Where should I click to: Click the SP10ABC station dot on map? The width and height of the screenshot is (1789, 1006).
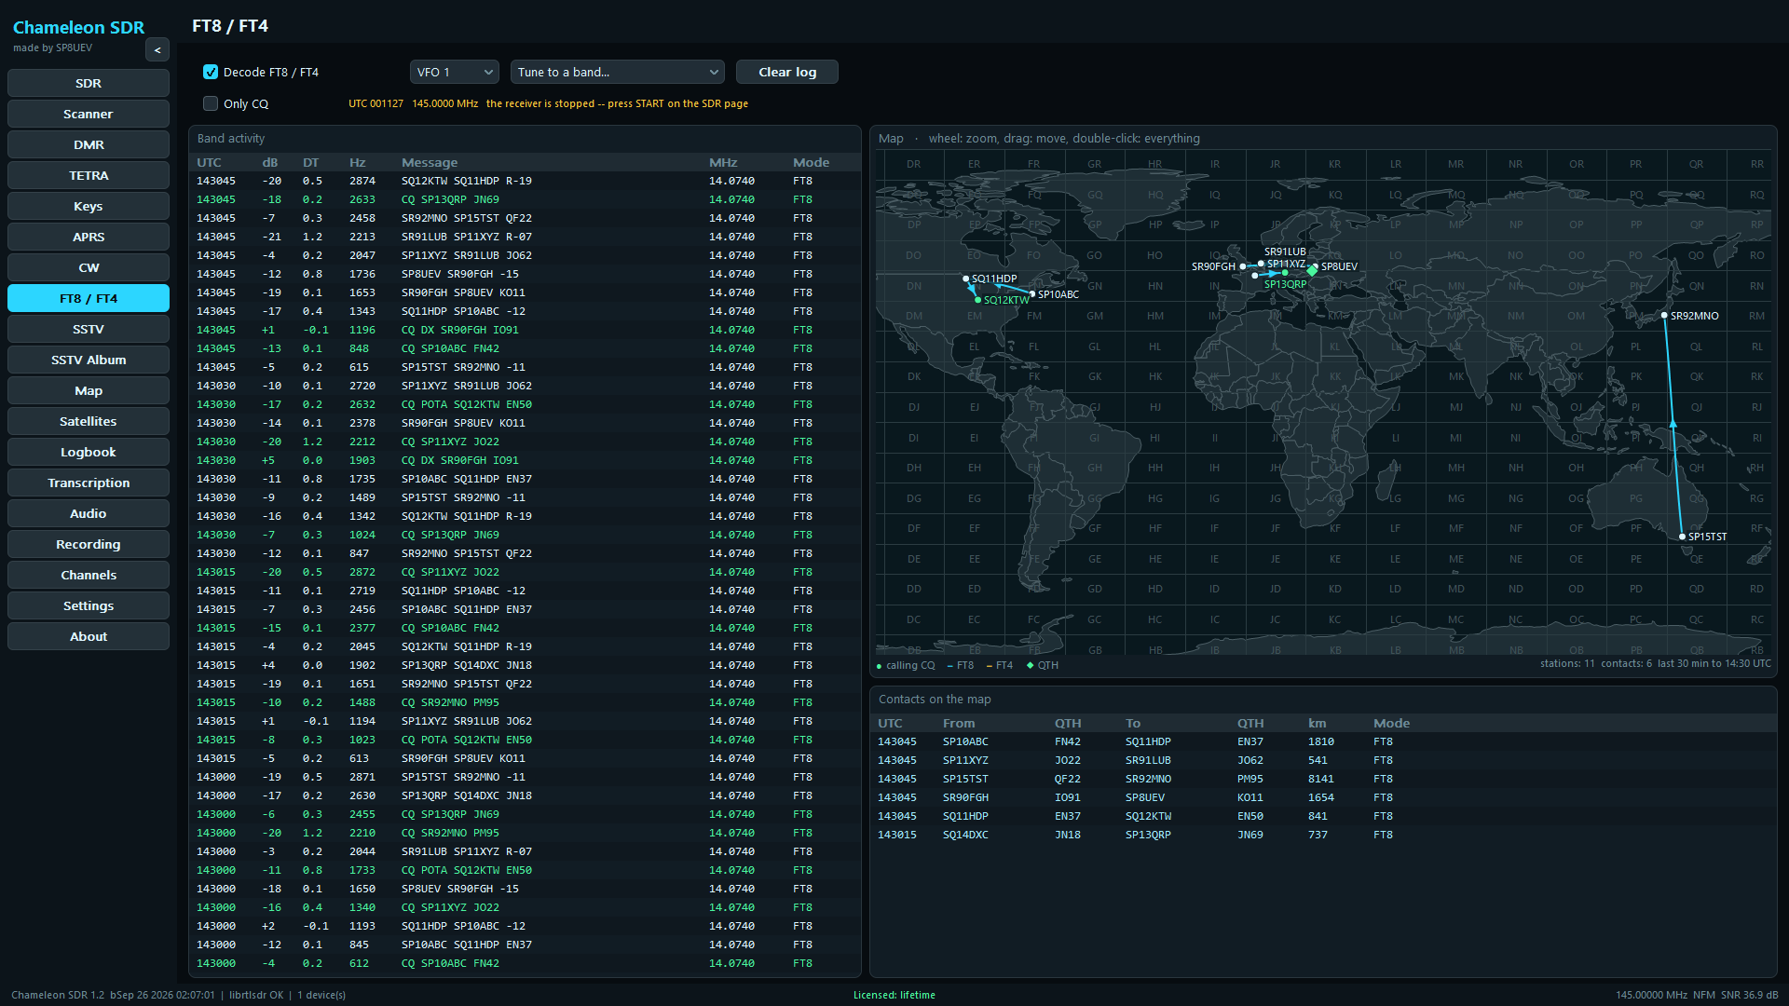tap(1032, 294)
